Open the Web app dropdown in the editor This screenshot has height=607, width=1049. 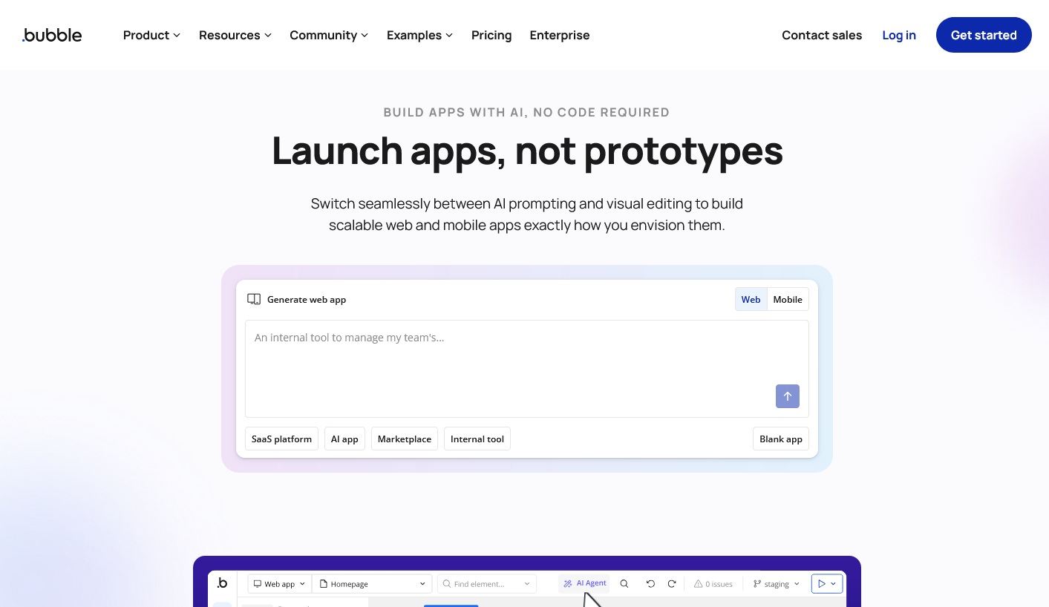[x=280, y=584]
